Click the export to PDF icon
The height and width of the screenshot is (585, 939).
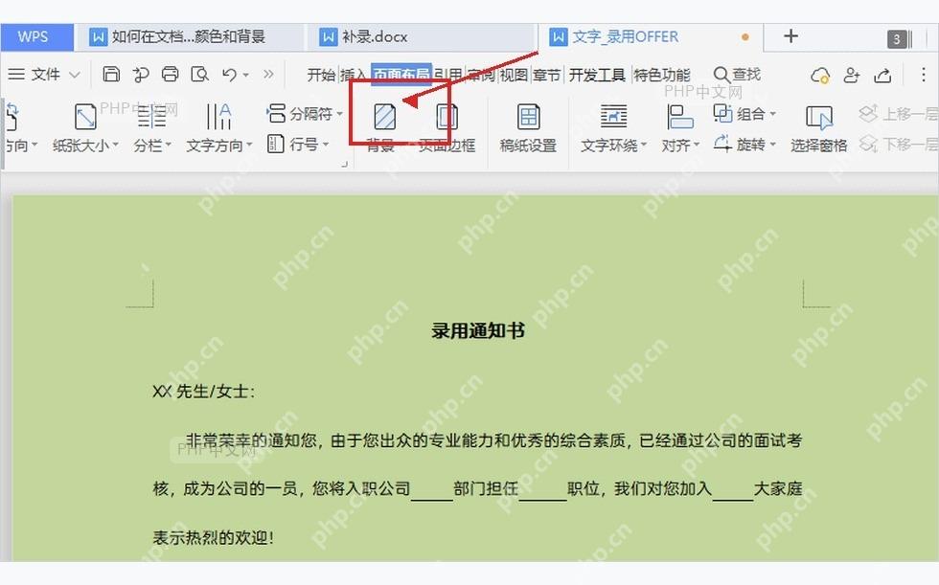click(141, 74)
